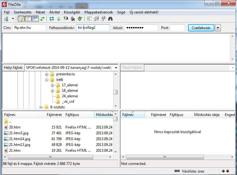The width and height of the screenshot is (237, 175).
Task: Open the Nézet menu
Action: click(x=40, y=12)
